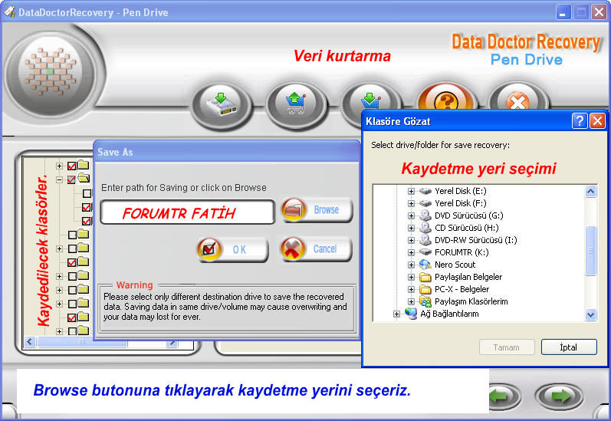The width and height of the screenshot is (611, 421).
Task: Click the Tamam button in Klasöre Gözat
Action: [507, 347]
